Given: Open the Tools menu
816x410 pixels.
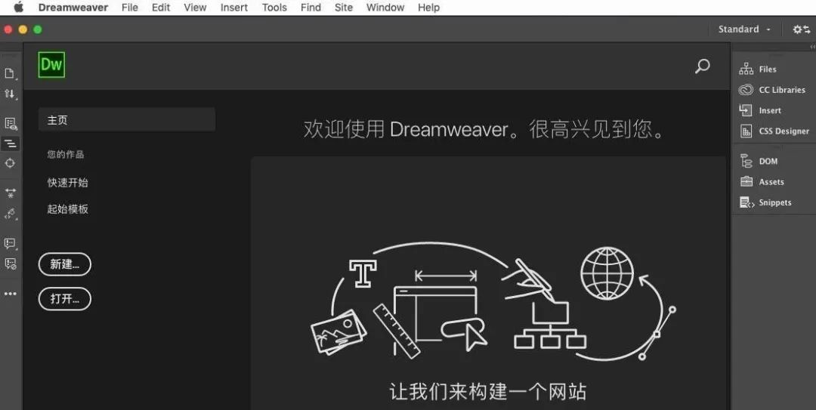Looking at the screenshot, I should tap(274, 8).
